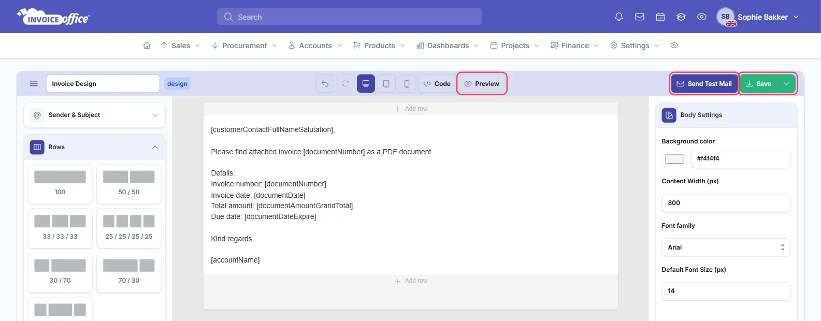Open the Preview
The height and width of the screenshot is (321, 821).
(x=482, y=83)
